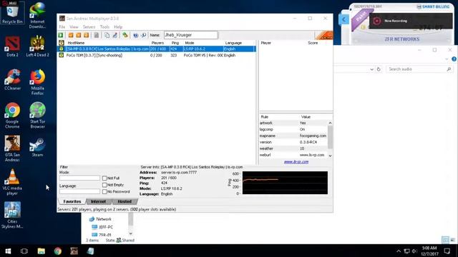Viewport: 458px width, 257px height.
Task: Click the Language filter text field
Action: coord(79,191)
